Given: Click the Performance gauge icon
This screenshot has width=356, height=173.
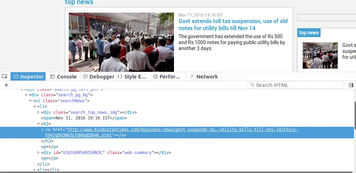Looking at the screenshot, I should click(155, 76).
